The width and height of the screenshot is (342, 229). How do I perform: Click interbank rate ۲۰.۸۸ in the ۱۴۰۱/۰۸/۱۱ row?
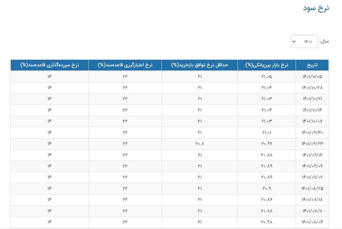267,211
